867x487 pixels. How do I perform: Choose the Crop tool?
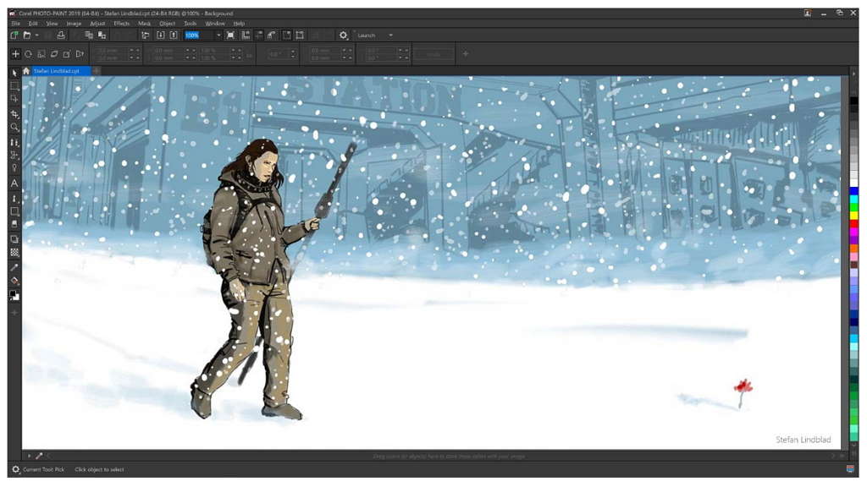coord(14,113)
